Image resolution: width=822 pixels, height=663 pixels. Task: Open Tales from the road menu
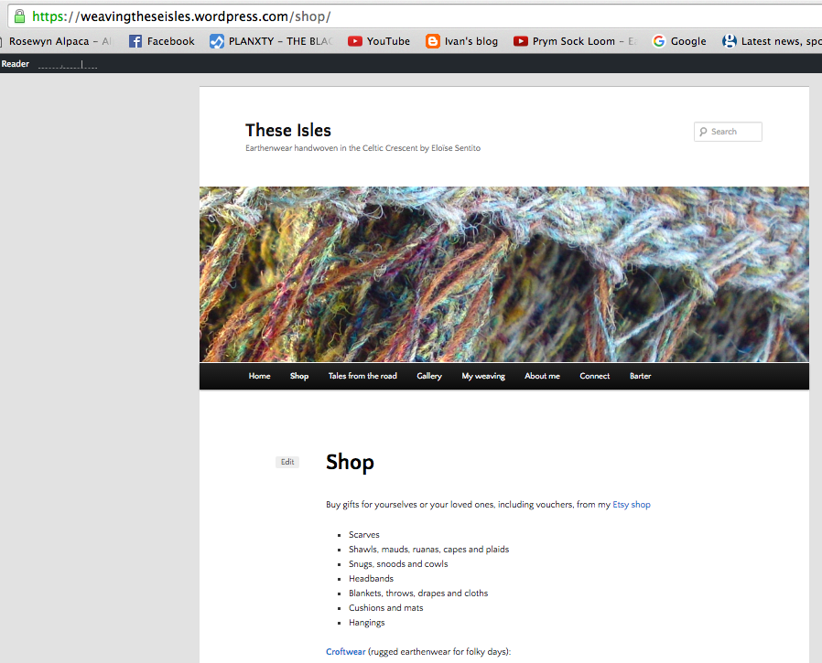[x=362, y=376]
